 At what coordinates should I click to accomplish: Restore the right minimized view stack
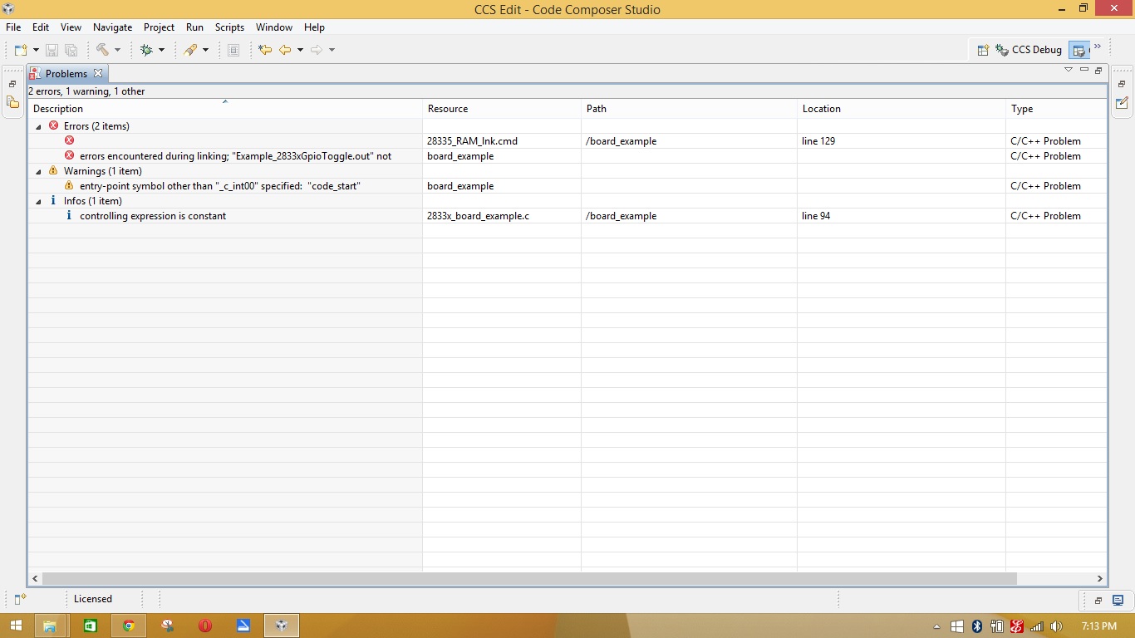(x=1122, y=84)
